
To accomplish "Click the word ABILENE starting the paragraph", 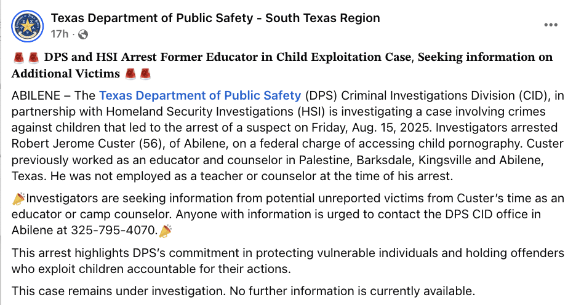I will 36,95.
